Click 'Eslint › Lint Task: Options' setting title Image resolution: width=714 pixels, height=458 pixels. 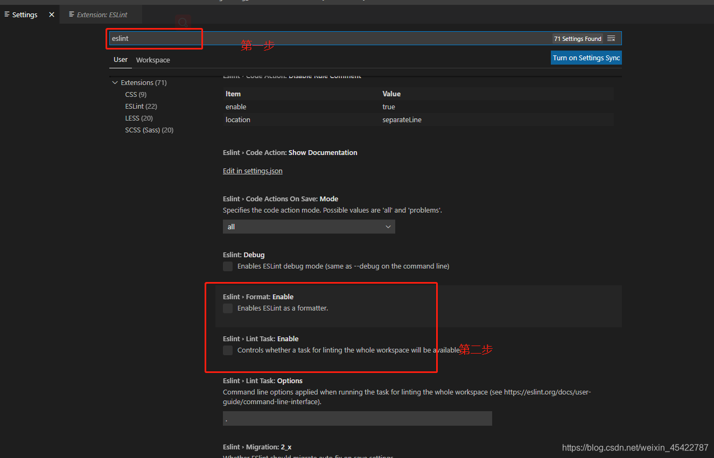[x=263, y=381]
